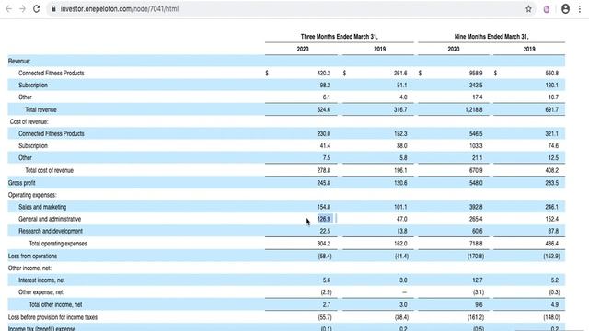Reload the page with the refresh icon

coord(37,8)
